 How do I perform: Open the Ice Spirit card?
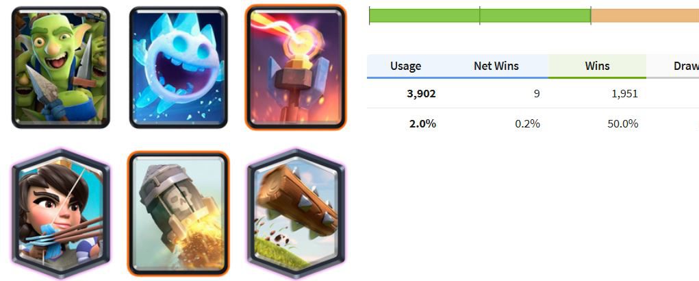click(178, 67)
